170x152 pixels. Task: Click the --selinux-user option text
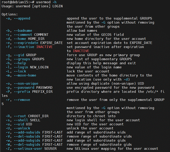coord(28,149)
